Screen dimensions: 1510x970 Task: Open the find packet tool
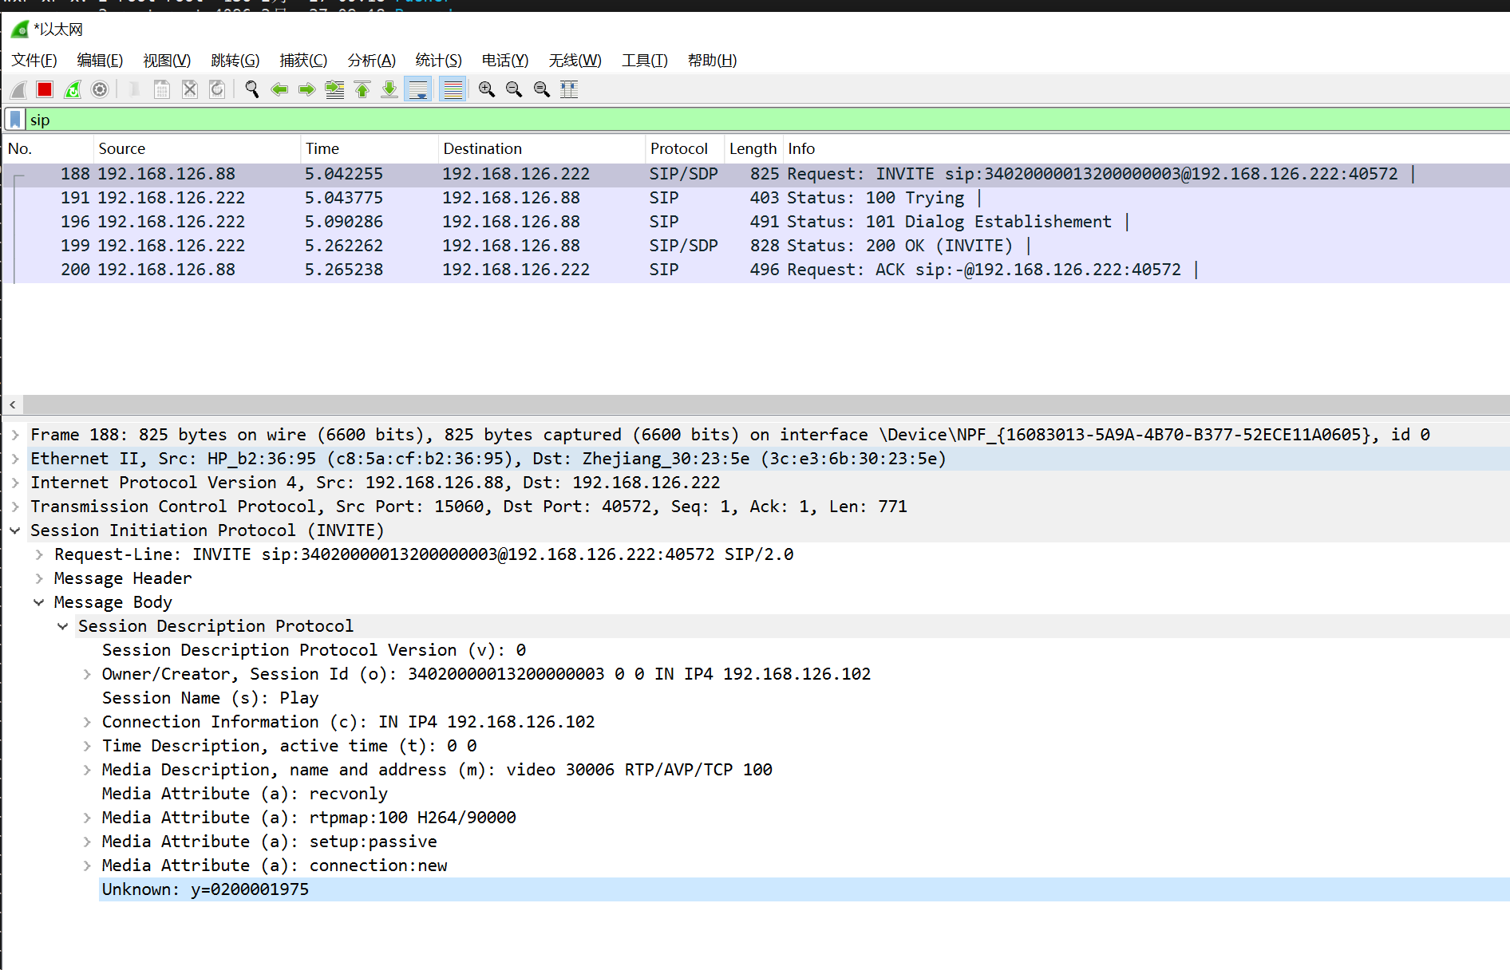pos(251,89)
